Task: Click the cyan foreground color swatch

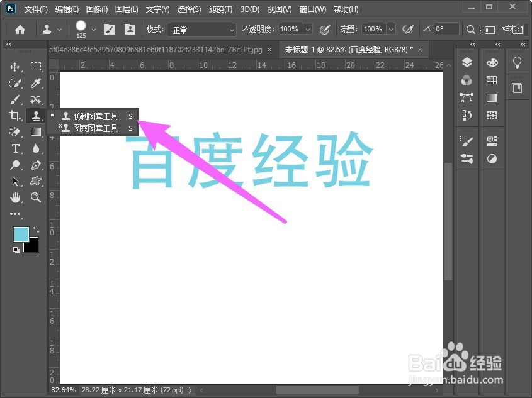Action: pos(21,235)
